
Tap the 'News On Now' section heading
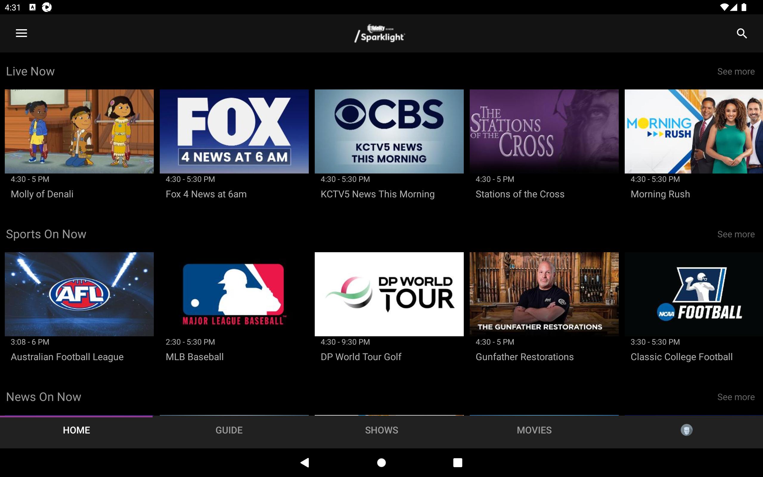point(44,397)
